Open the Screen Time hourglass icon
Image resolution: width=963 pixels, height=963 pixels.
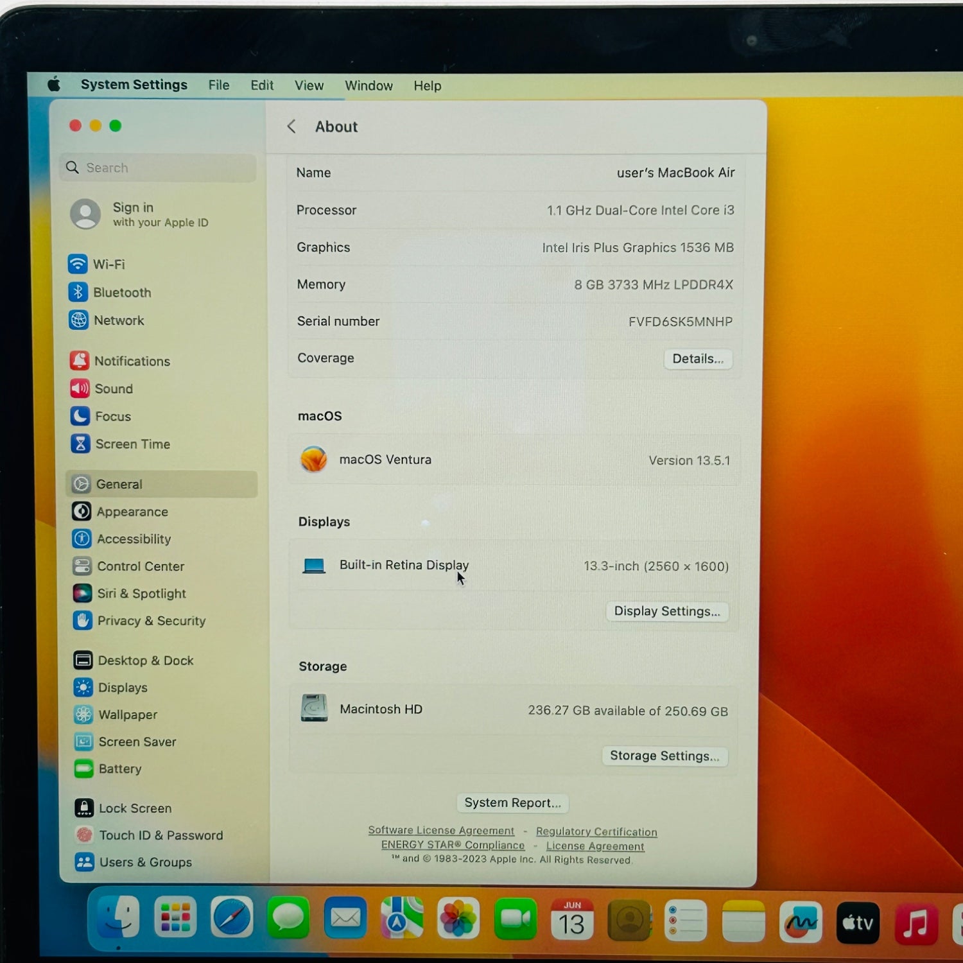pyautogui.click(x=81, y=444)
